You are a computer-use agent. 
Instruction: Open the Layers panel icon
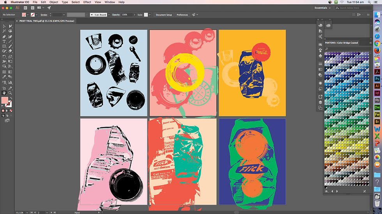click(320, 102)
